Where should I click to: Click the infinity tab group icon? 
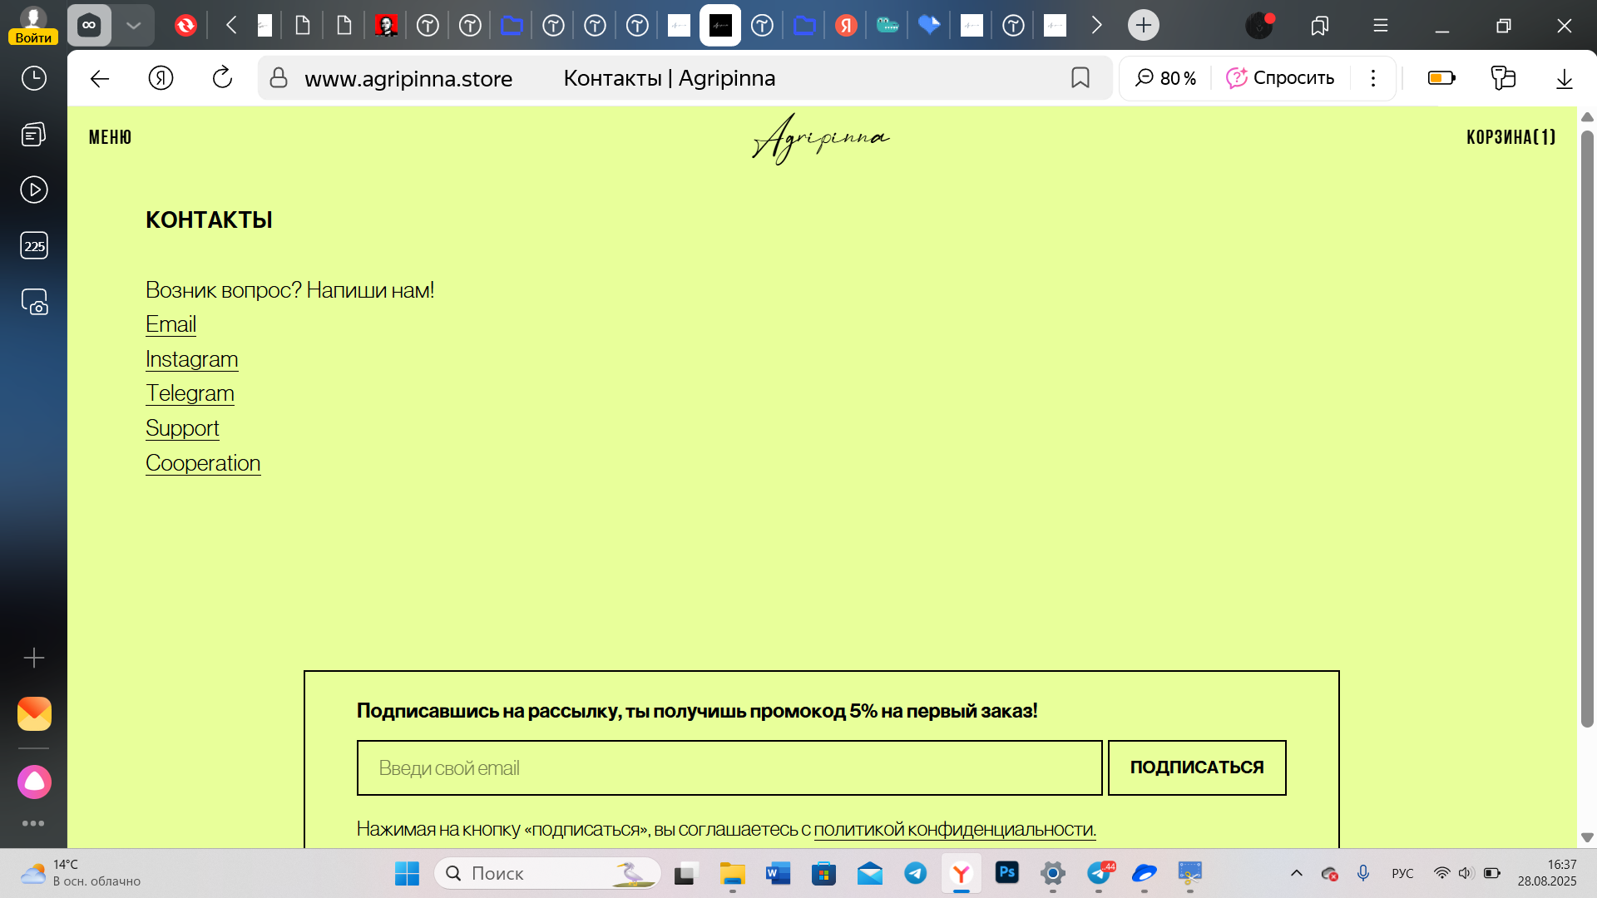89,25
